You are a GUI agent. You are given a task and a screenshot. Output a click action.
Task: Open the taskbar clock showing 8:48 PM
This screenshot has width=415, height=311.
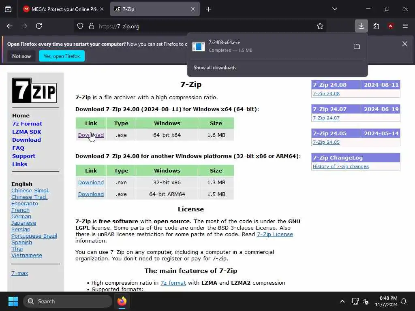click(x=386, y=301)
